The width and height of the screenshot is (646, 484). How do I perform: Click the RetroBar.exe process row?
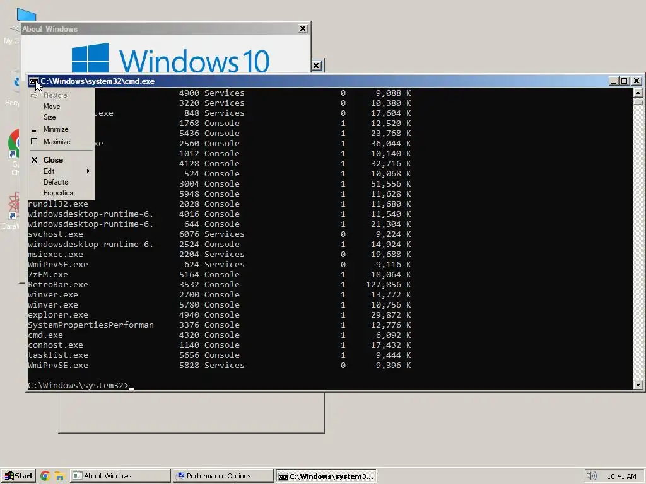click(x=219, y=285)
